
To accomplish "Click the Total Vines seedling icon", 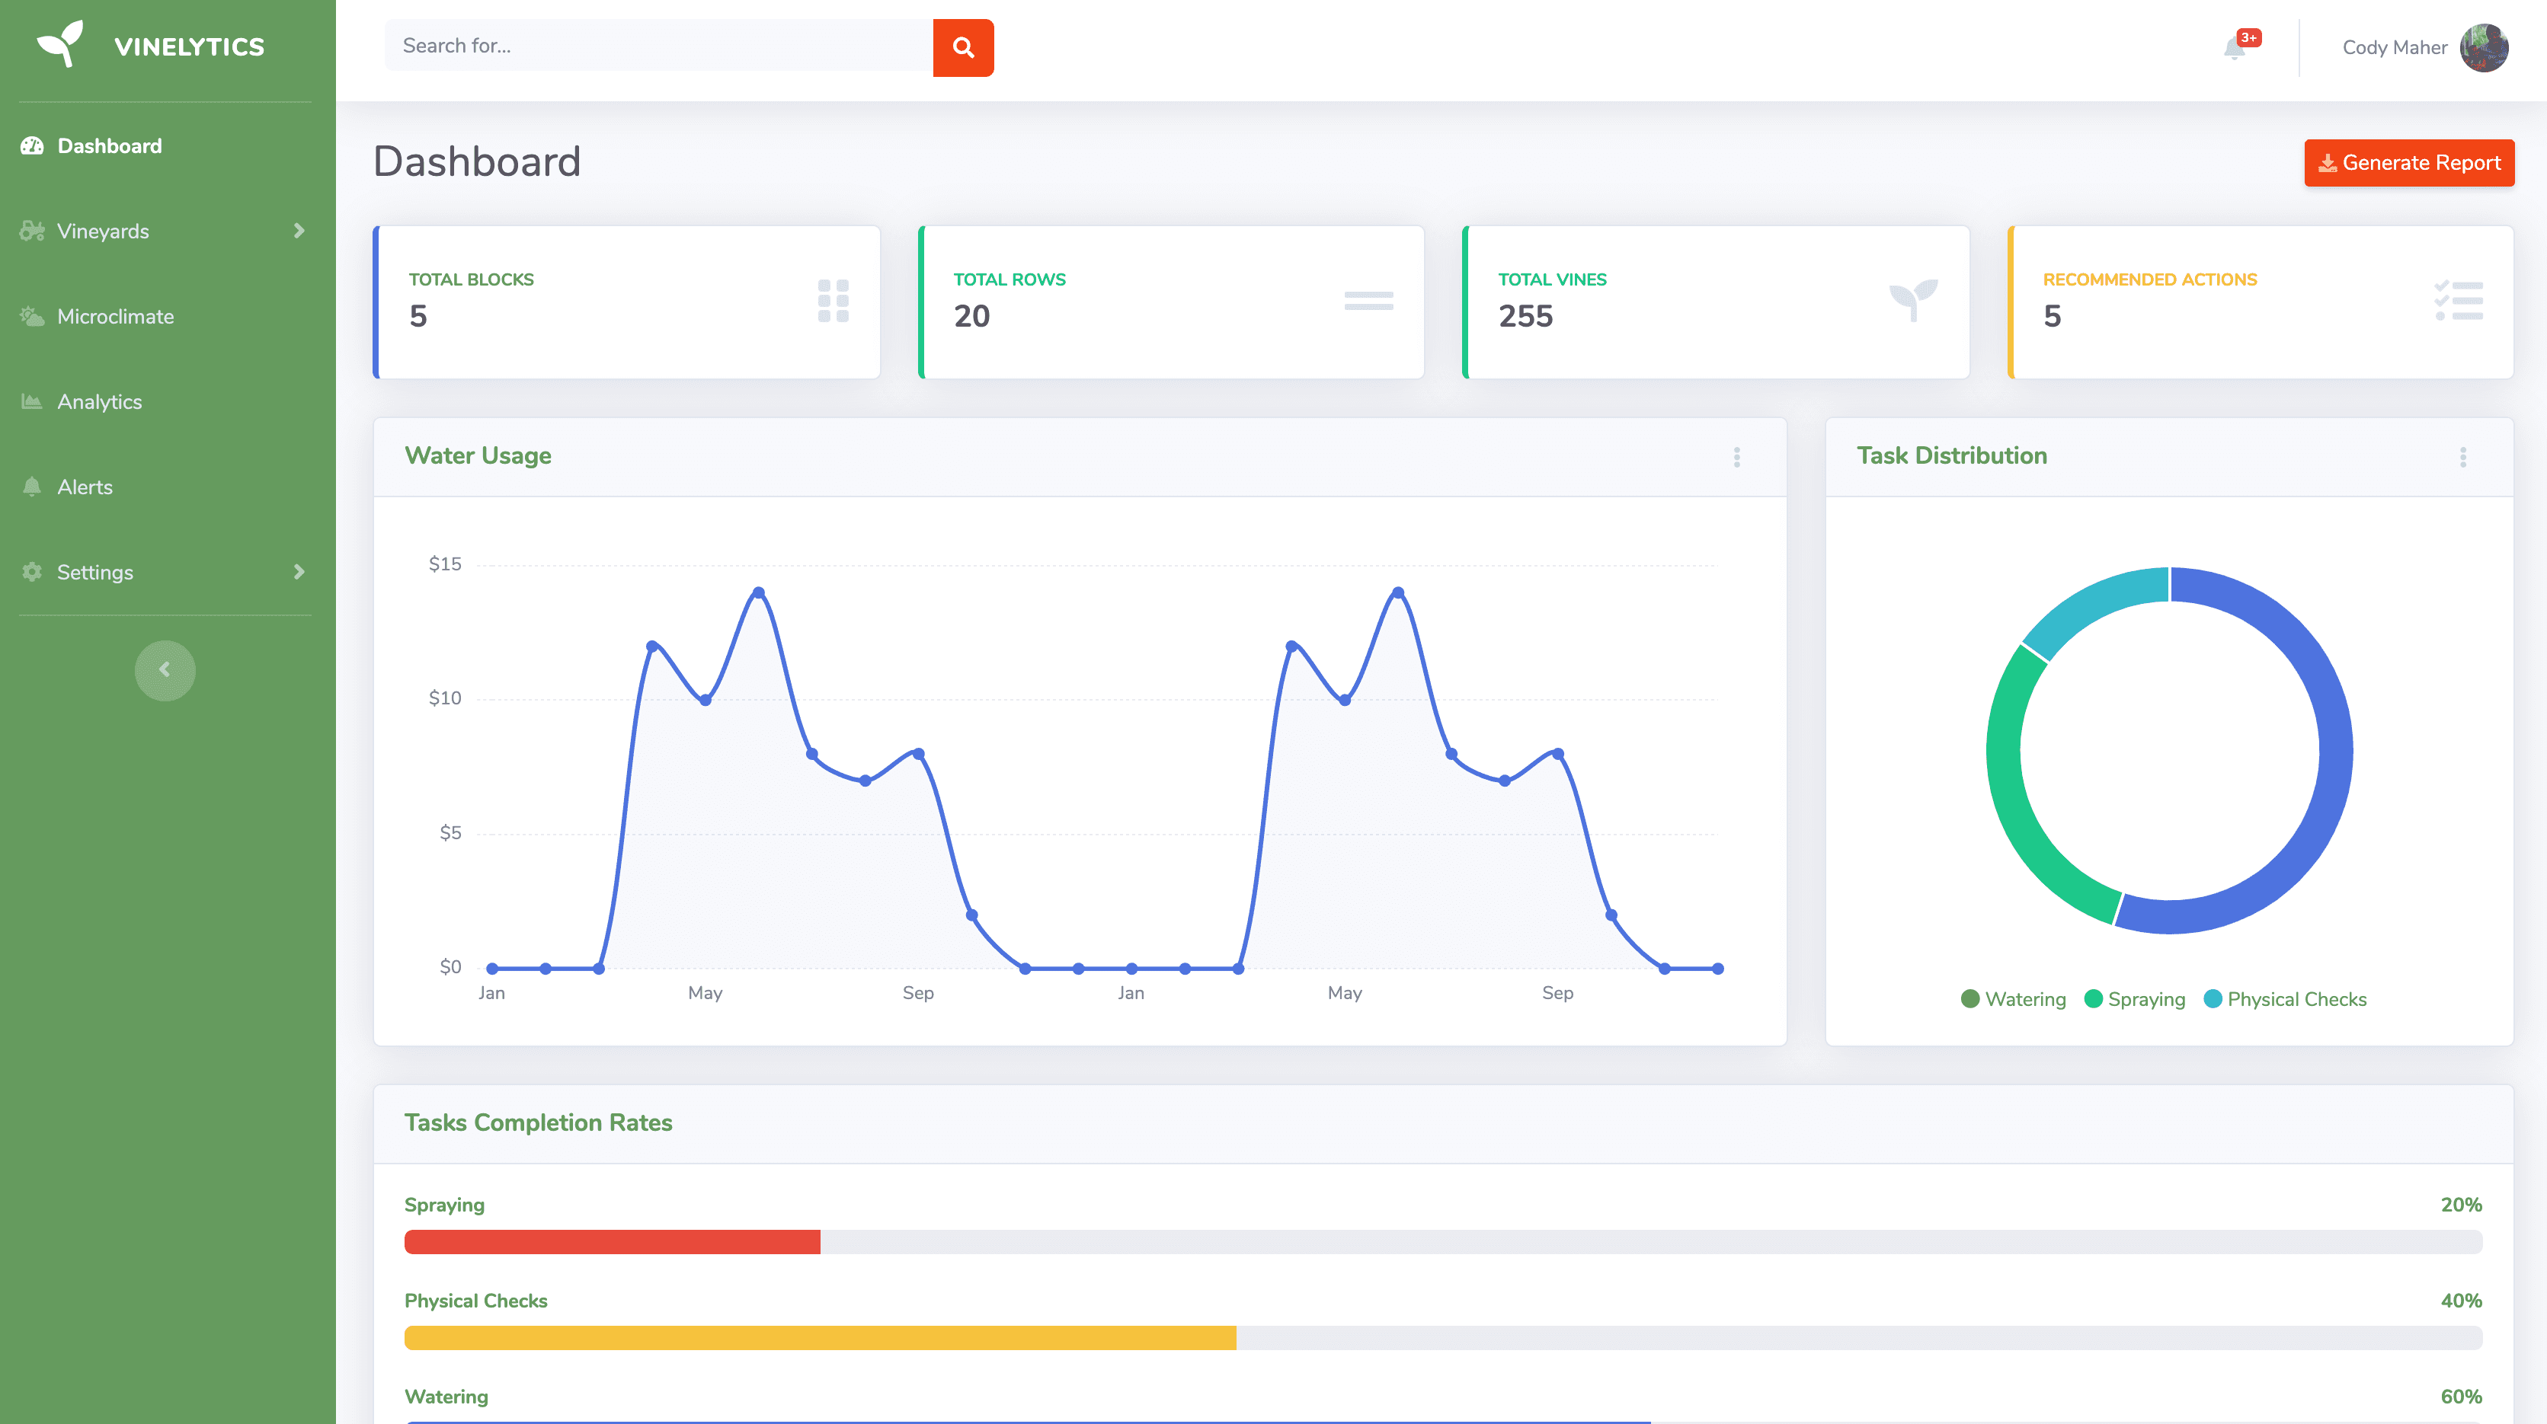I will (x=1912, y=299).
